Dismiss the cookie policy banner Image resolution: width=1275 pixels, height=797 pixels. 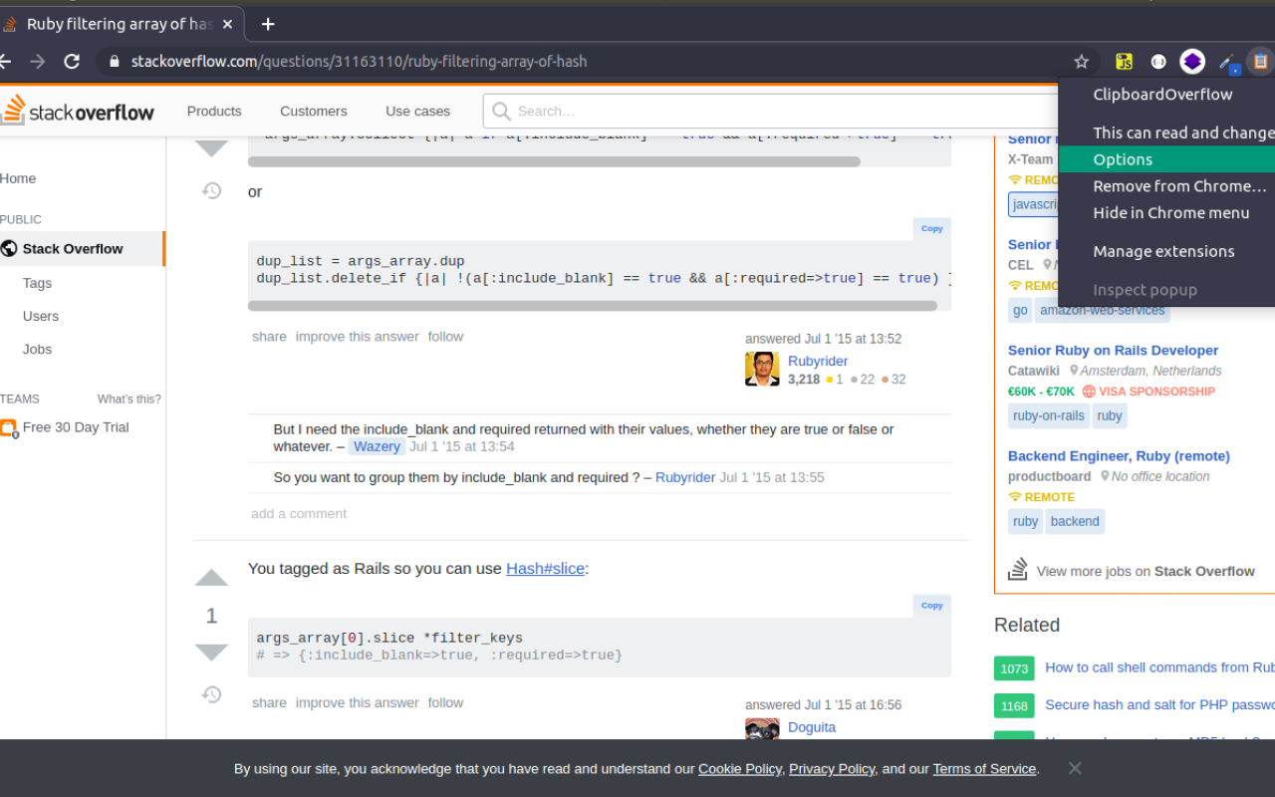[1075, 768]
